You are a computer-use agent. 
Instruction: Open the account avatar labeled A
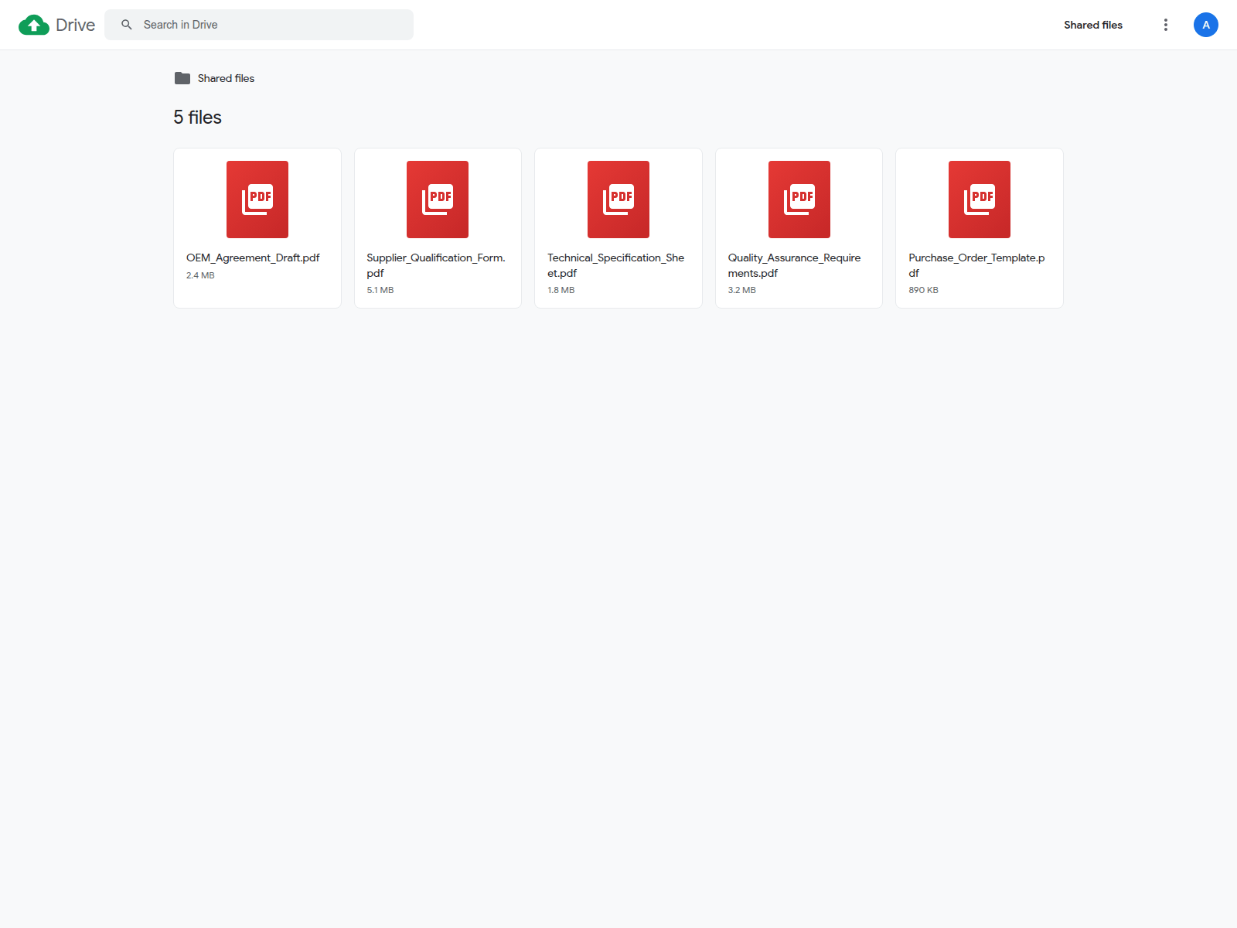tap(1206, 25)
